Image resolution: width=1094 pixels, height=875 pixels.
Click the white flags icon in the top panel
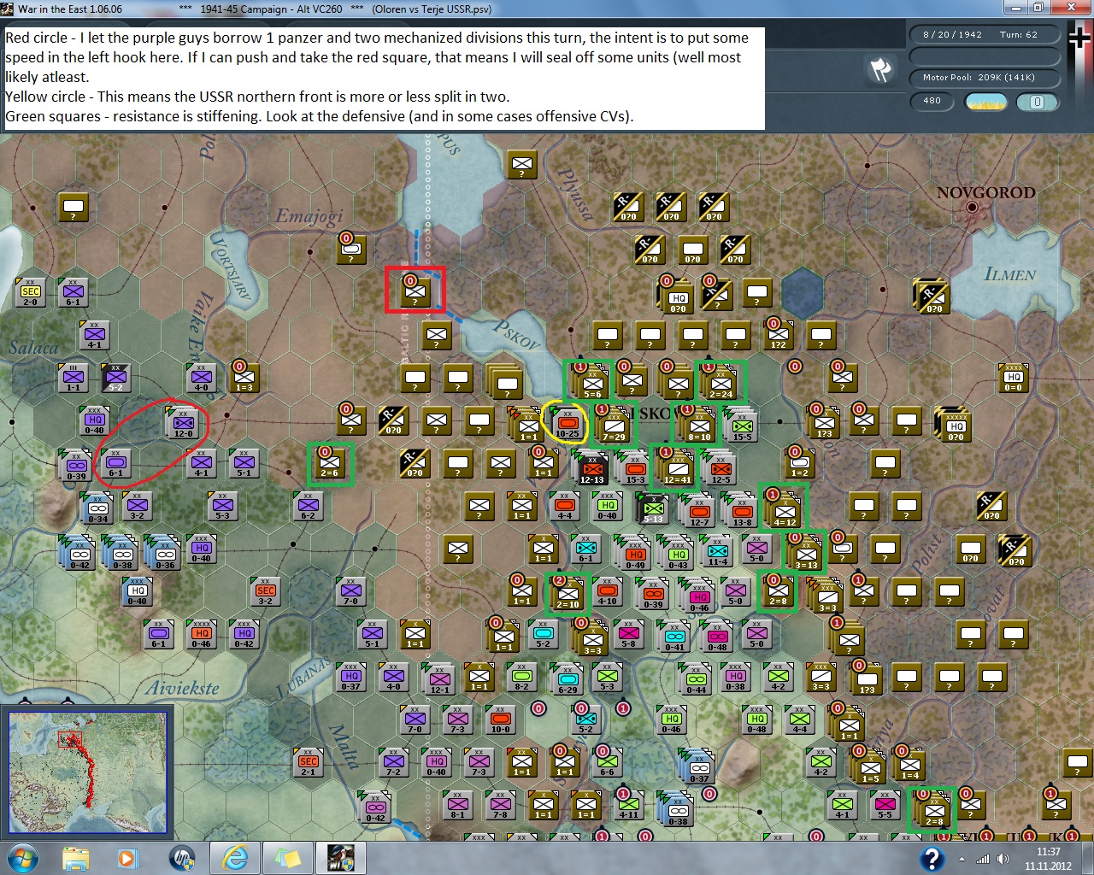[880, 68]
